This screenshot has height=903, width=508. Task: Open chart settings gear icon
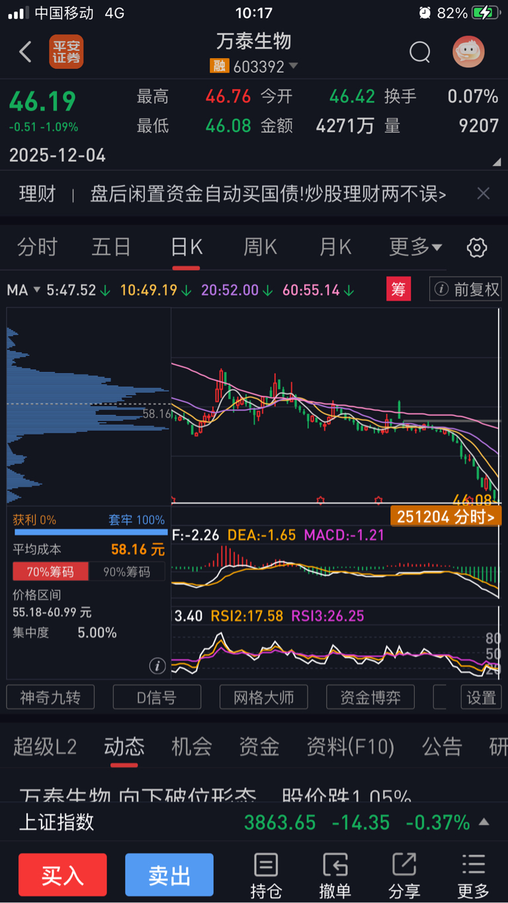click(x=477, y=248)
